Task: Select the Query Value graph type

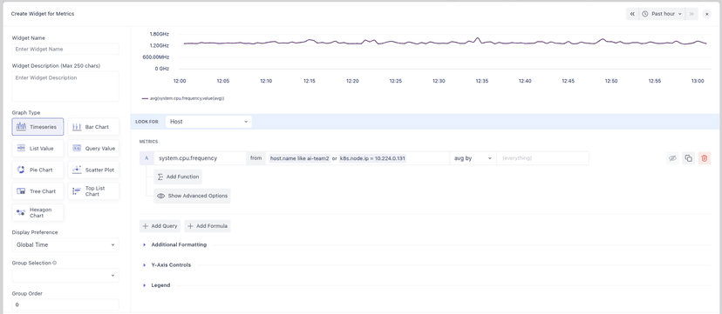Action: coord(93,148)
